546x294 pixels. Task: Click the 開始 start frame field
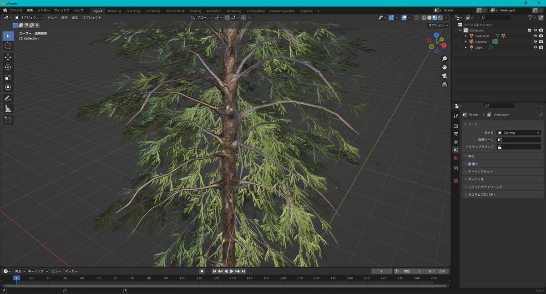coord(413,271)
